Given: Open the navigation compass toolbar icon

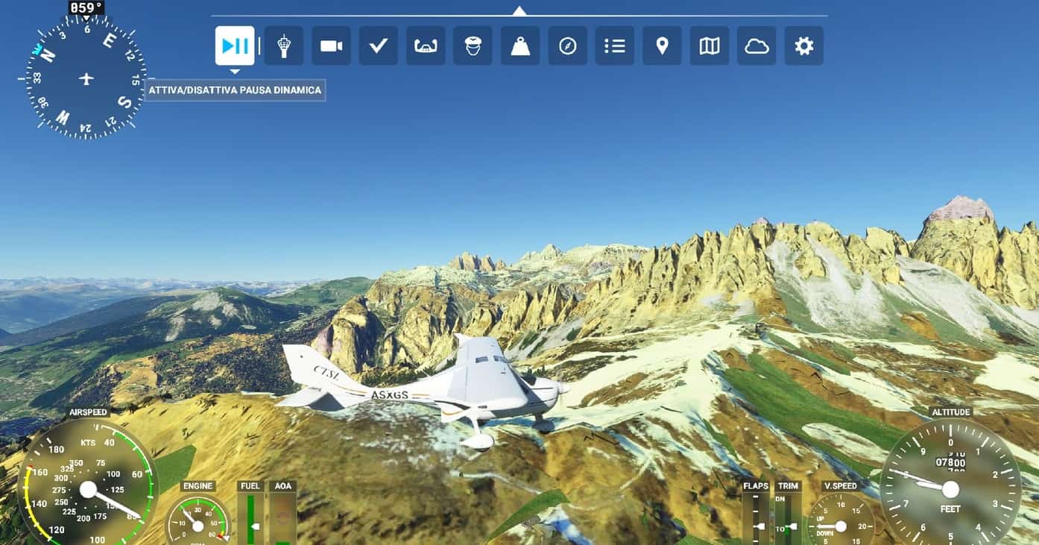Looking at the screenshot, I should 567,45.
